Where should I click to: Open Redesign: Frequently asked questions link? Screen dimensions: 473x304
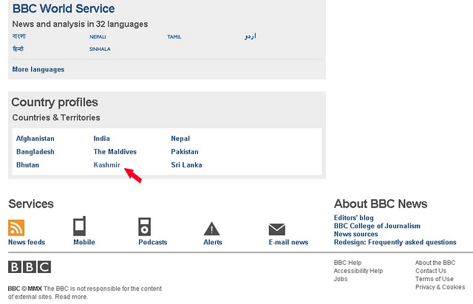pos(395,242)
